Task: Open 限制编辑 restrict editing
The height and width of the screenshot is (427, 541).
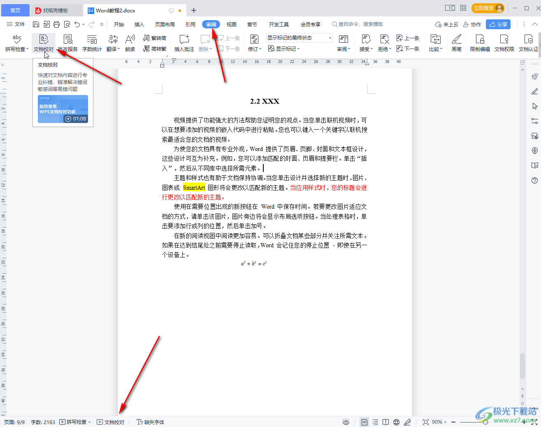Action: 480,43
